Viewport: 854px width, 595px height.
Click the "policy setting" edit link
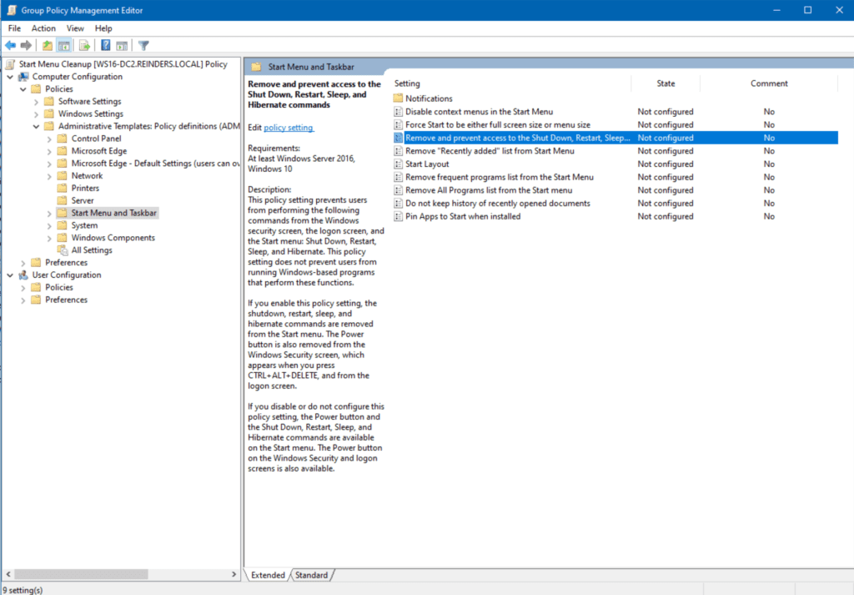click(288, 128)
